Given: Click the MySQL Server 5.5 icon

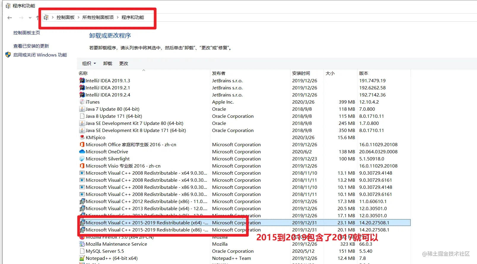Looking at the screenshot, I should coord(82,251).
